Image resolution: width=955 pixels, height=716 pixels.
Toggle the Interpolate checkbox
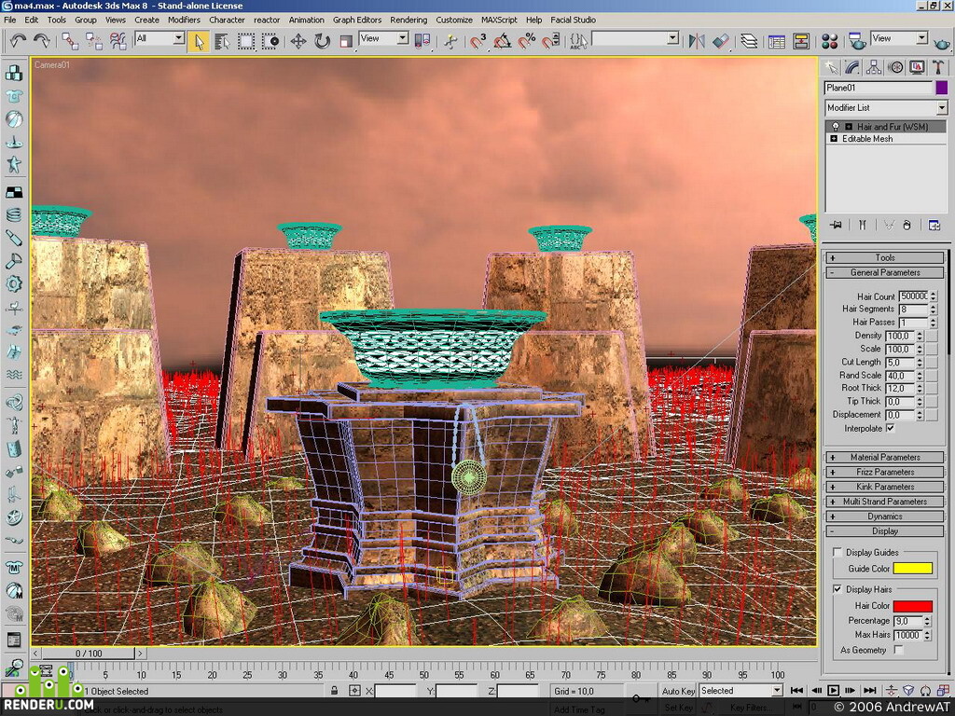891,429
